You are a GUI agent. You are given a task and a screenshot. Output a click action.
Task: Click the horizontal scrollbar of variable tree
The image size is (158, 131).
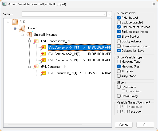45,125
